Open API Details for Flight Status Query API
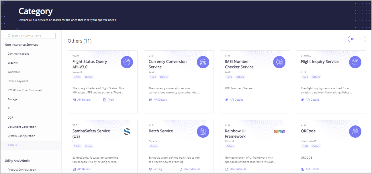Image resolution: width=372 pixels, height=174 pixels. pyautogui.click(x=82, y=100)
